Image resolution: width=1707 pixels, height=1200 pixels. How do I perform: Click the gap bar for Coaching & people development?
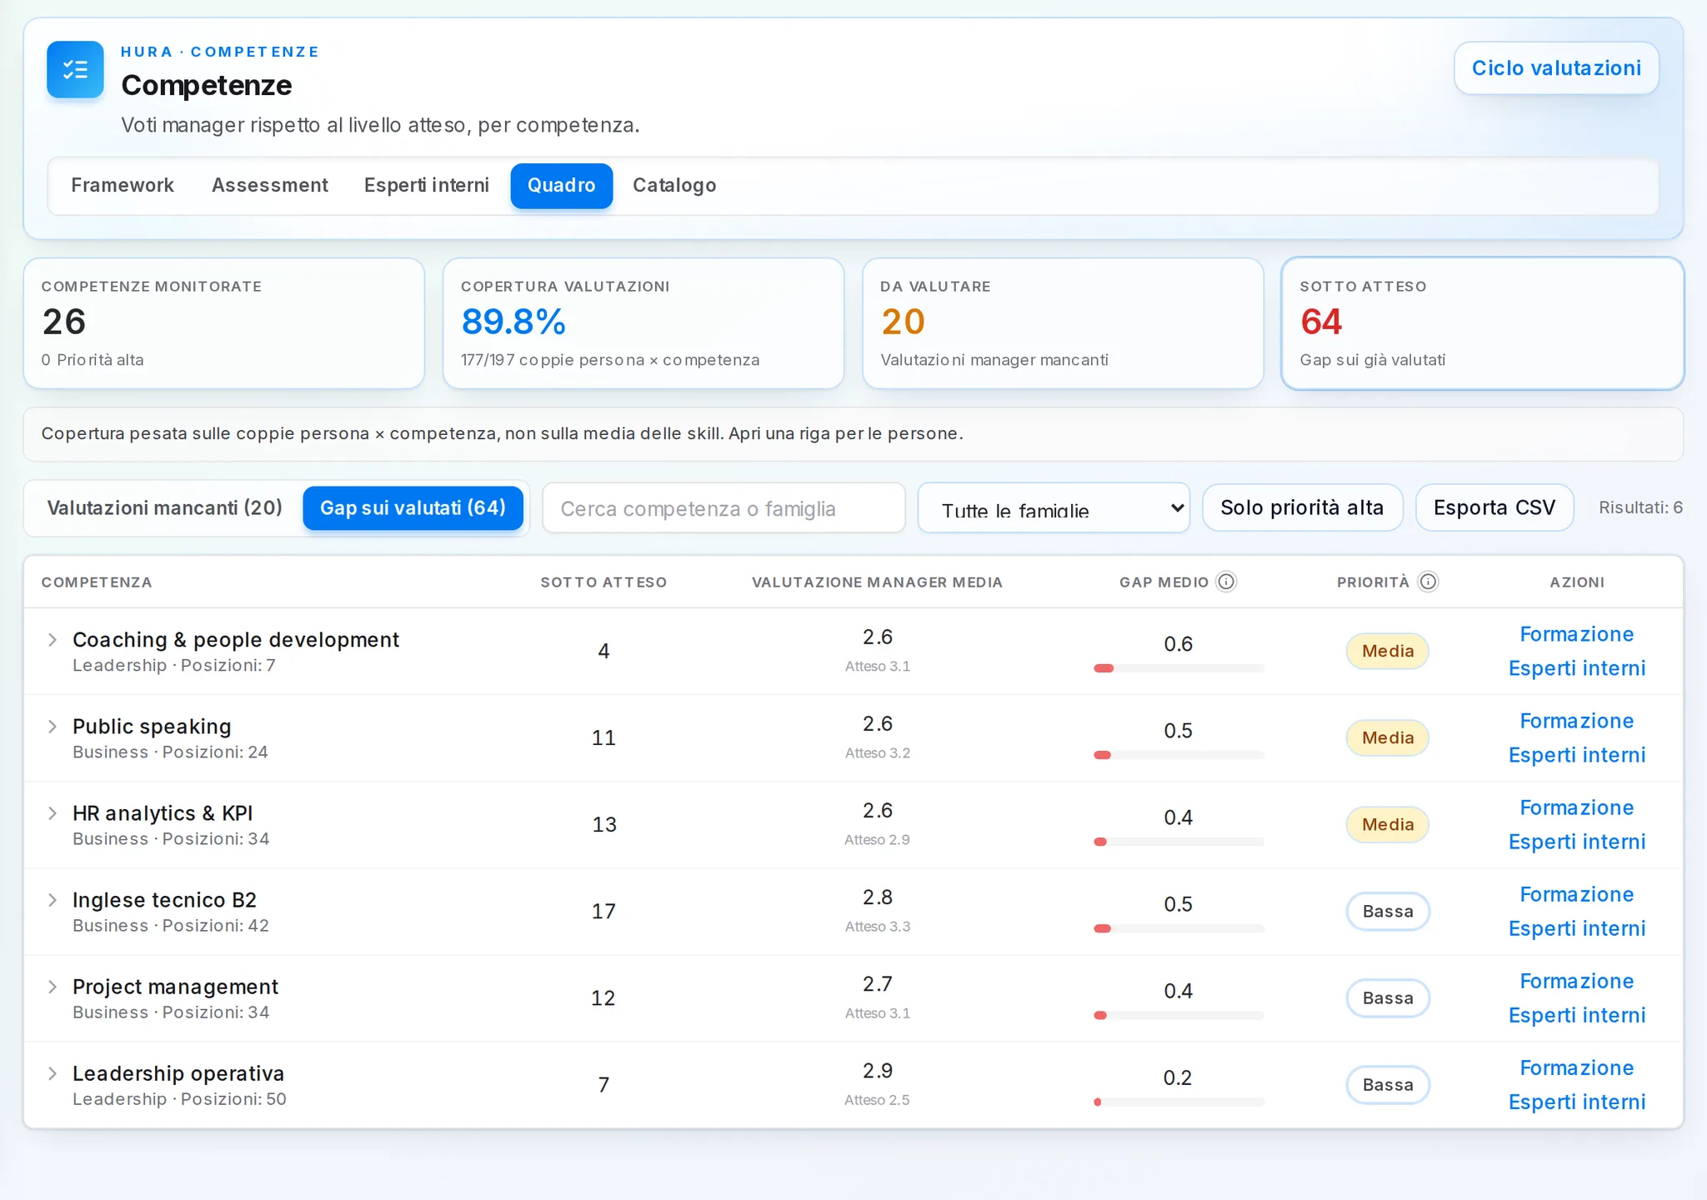pos(1179,668)
